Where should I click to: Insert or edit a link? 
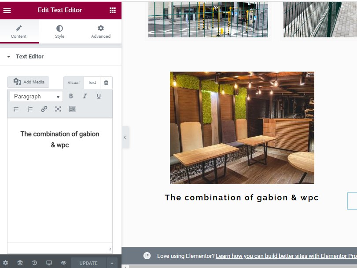(44, 109)
